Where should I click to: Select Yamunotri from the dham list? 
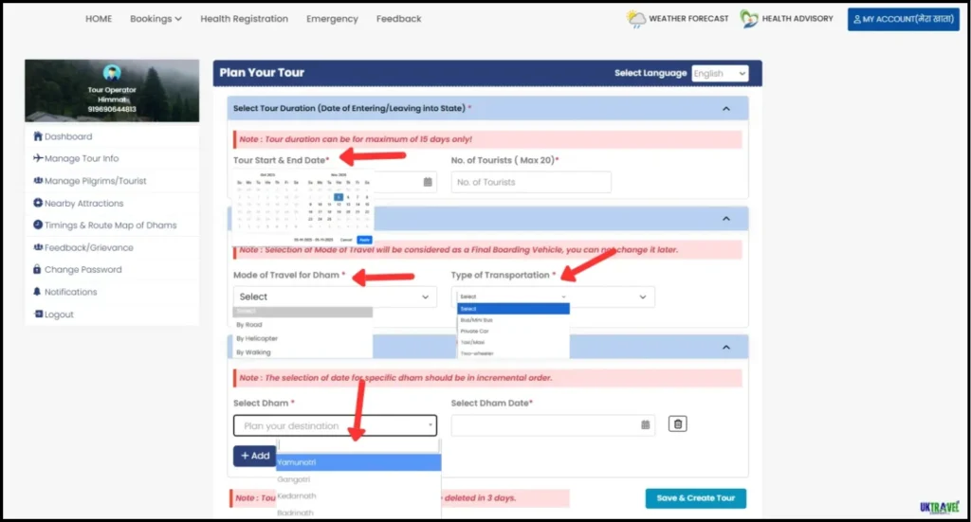click(x=358, y=462)
